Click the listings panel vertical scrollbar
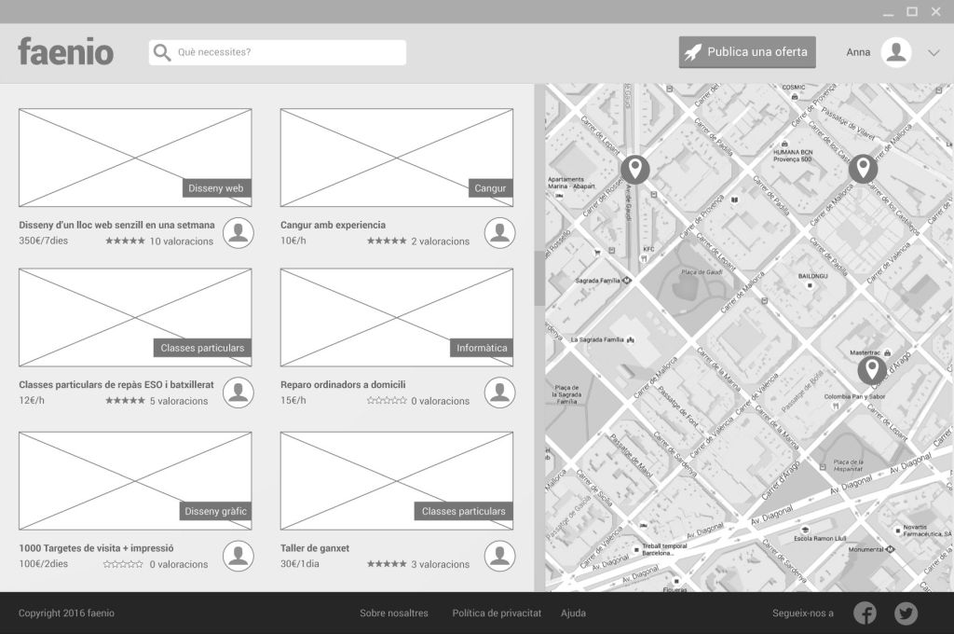The image size is (954, 634). (538, 279)
